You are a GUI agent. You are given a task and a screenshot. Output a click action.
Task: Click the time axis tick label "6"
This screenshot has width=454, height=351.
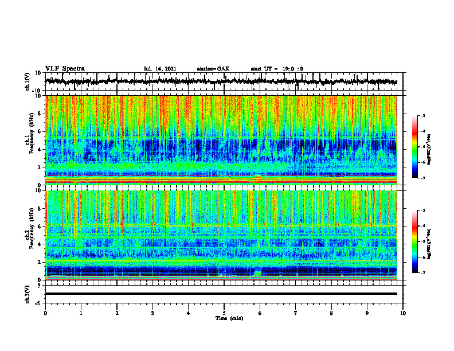pos(260,313)
